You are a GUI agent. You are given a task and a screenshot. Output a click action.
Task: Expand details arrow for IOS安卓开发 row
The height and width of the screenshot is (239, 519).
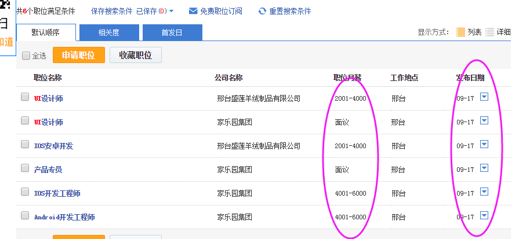click(484, 144)
